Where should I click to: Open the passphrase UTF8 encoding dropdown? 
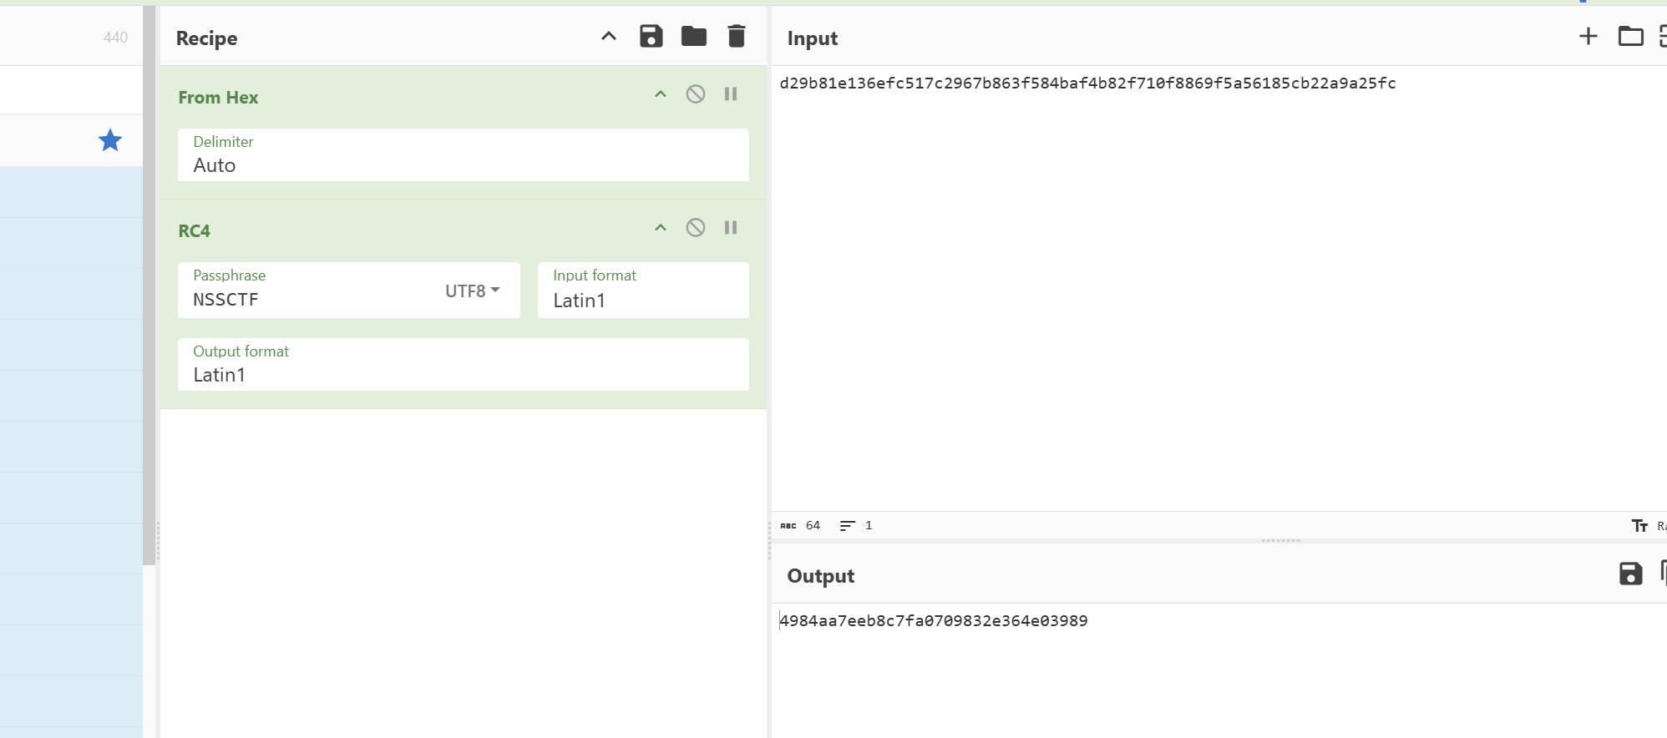472,291
